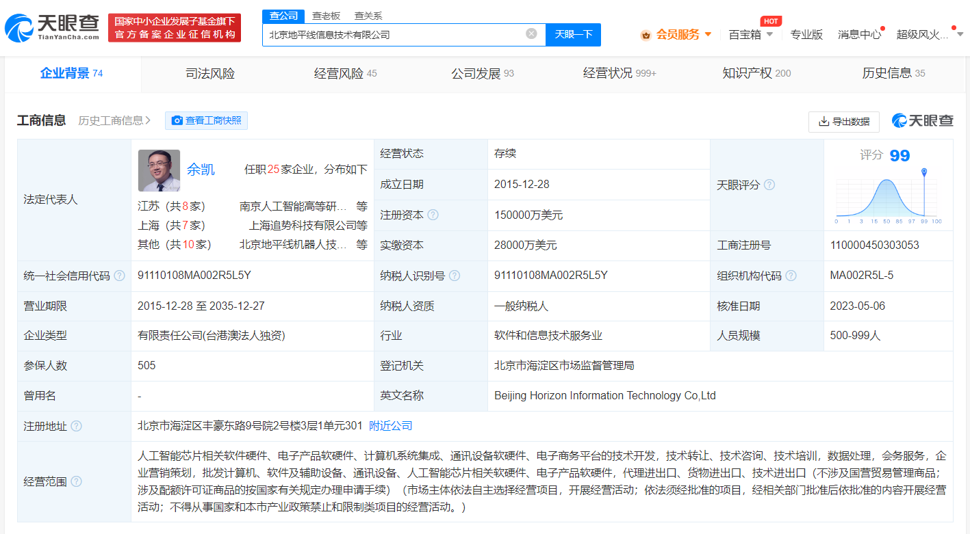This screenshot has height=534, width=970.
Task: Click help icon next to 组织机构代码
Action: pyautogui.click(x=791, y=276)
